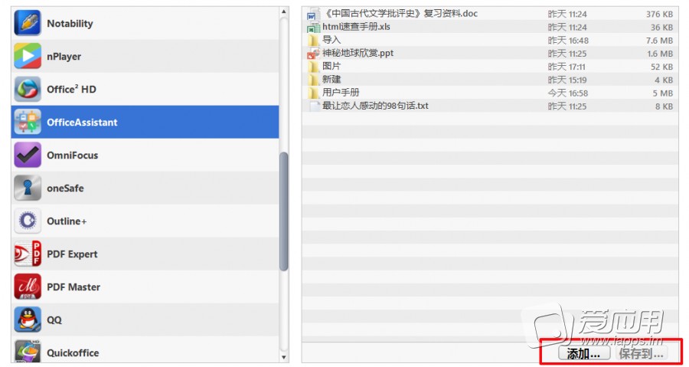689x367 pixels.
Task: Click the Notability app icon
Action: (28, 23)
